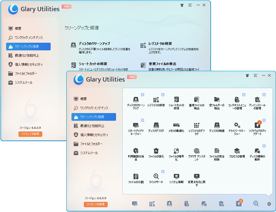Image resolution: width=276 pixels, height=212 pixels.
Task: Click ライセンスを管理 button in front window
Action: click(x=96, y=204)
